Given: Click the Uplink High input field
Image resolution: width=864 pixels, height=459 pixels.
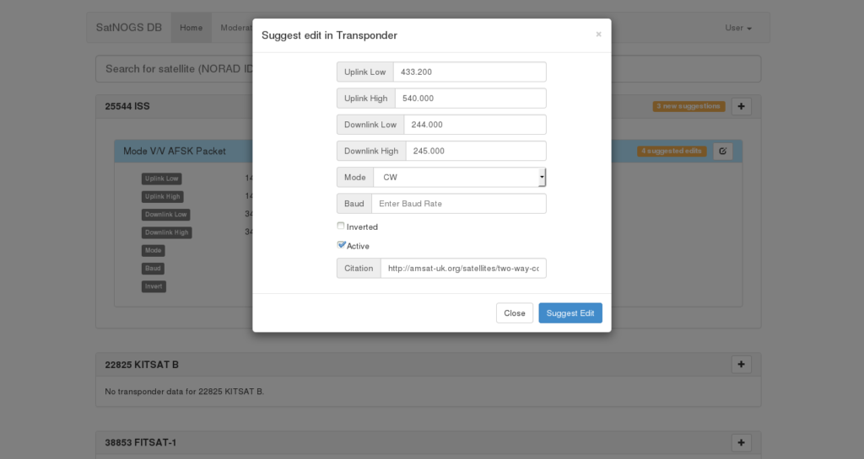Looking at the screenshot, I should [x=470, y=99].
